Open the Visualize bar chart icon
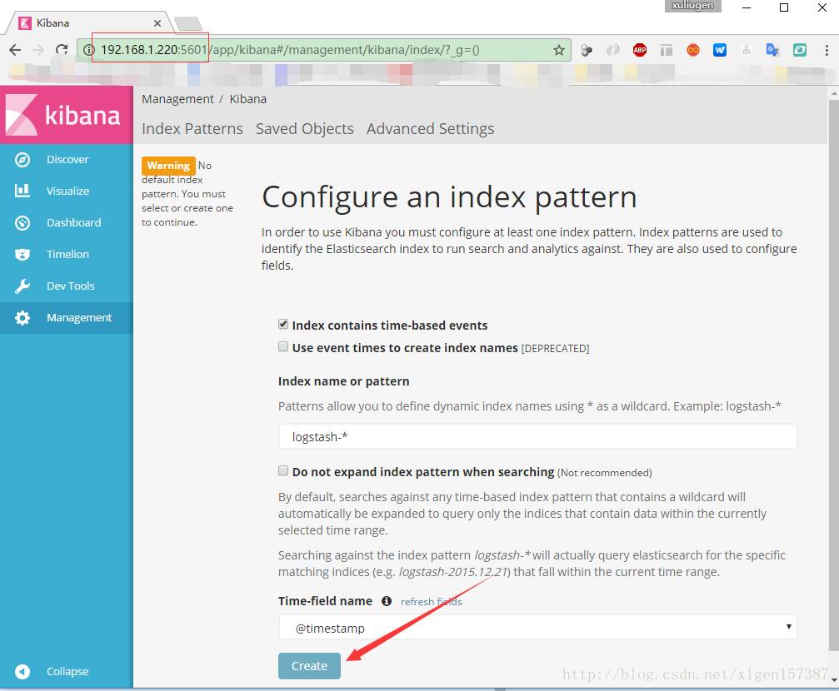The image size is (839, 691). coord(22,191)
